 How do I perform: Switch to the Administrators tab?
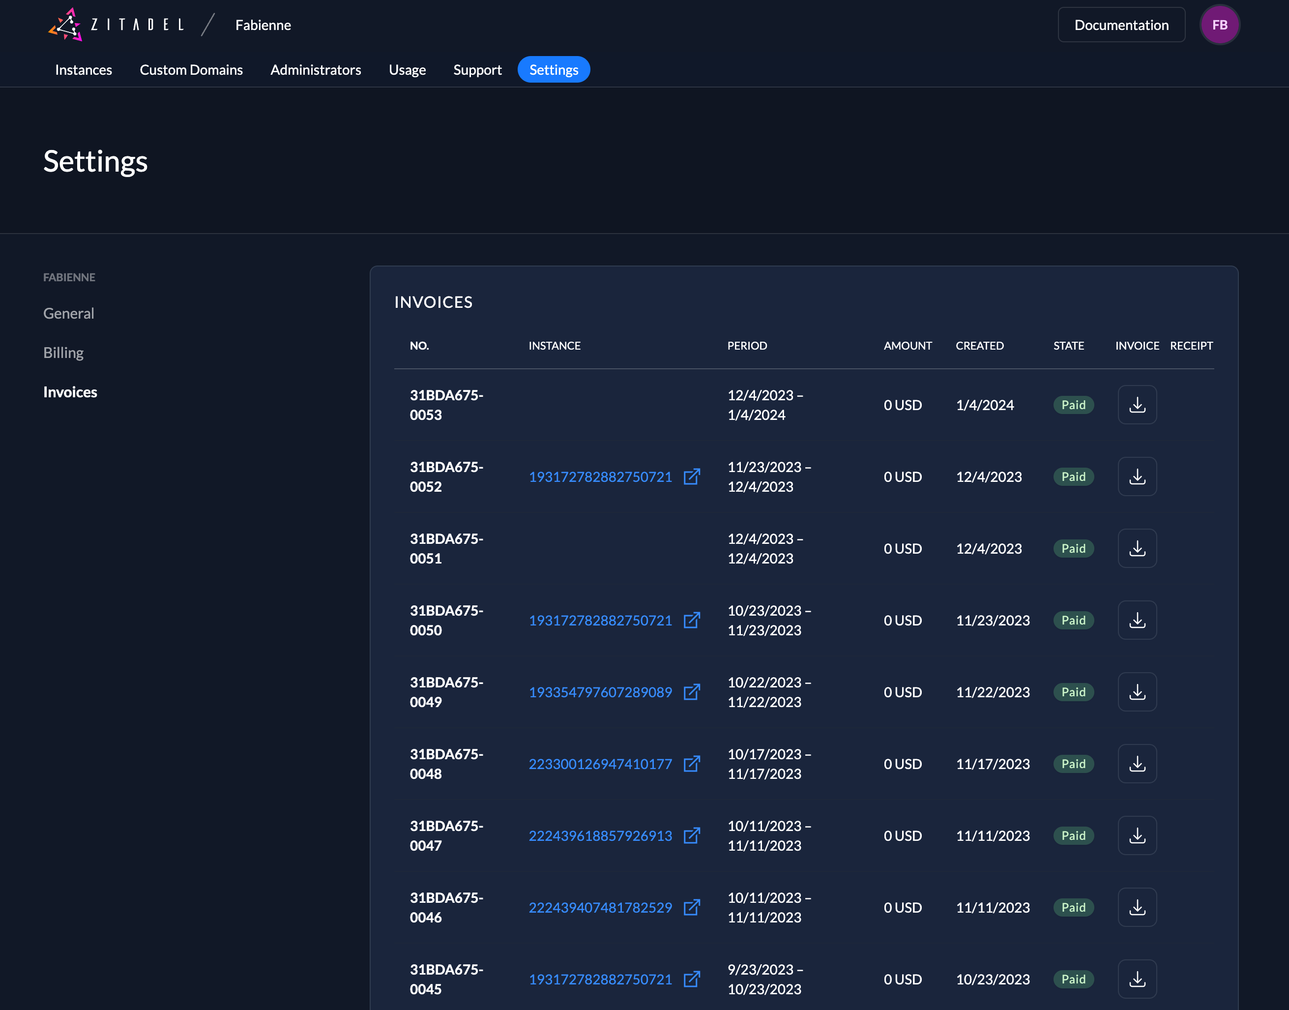click(316, 70)
